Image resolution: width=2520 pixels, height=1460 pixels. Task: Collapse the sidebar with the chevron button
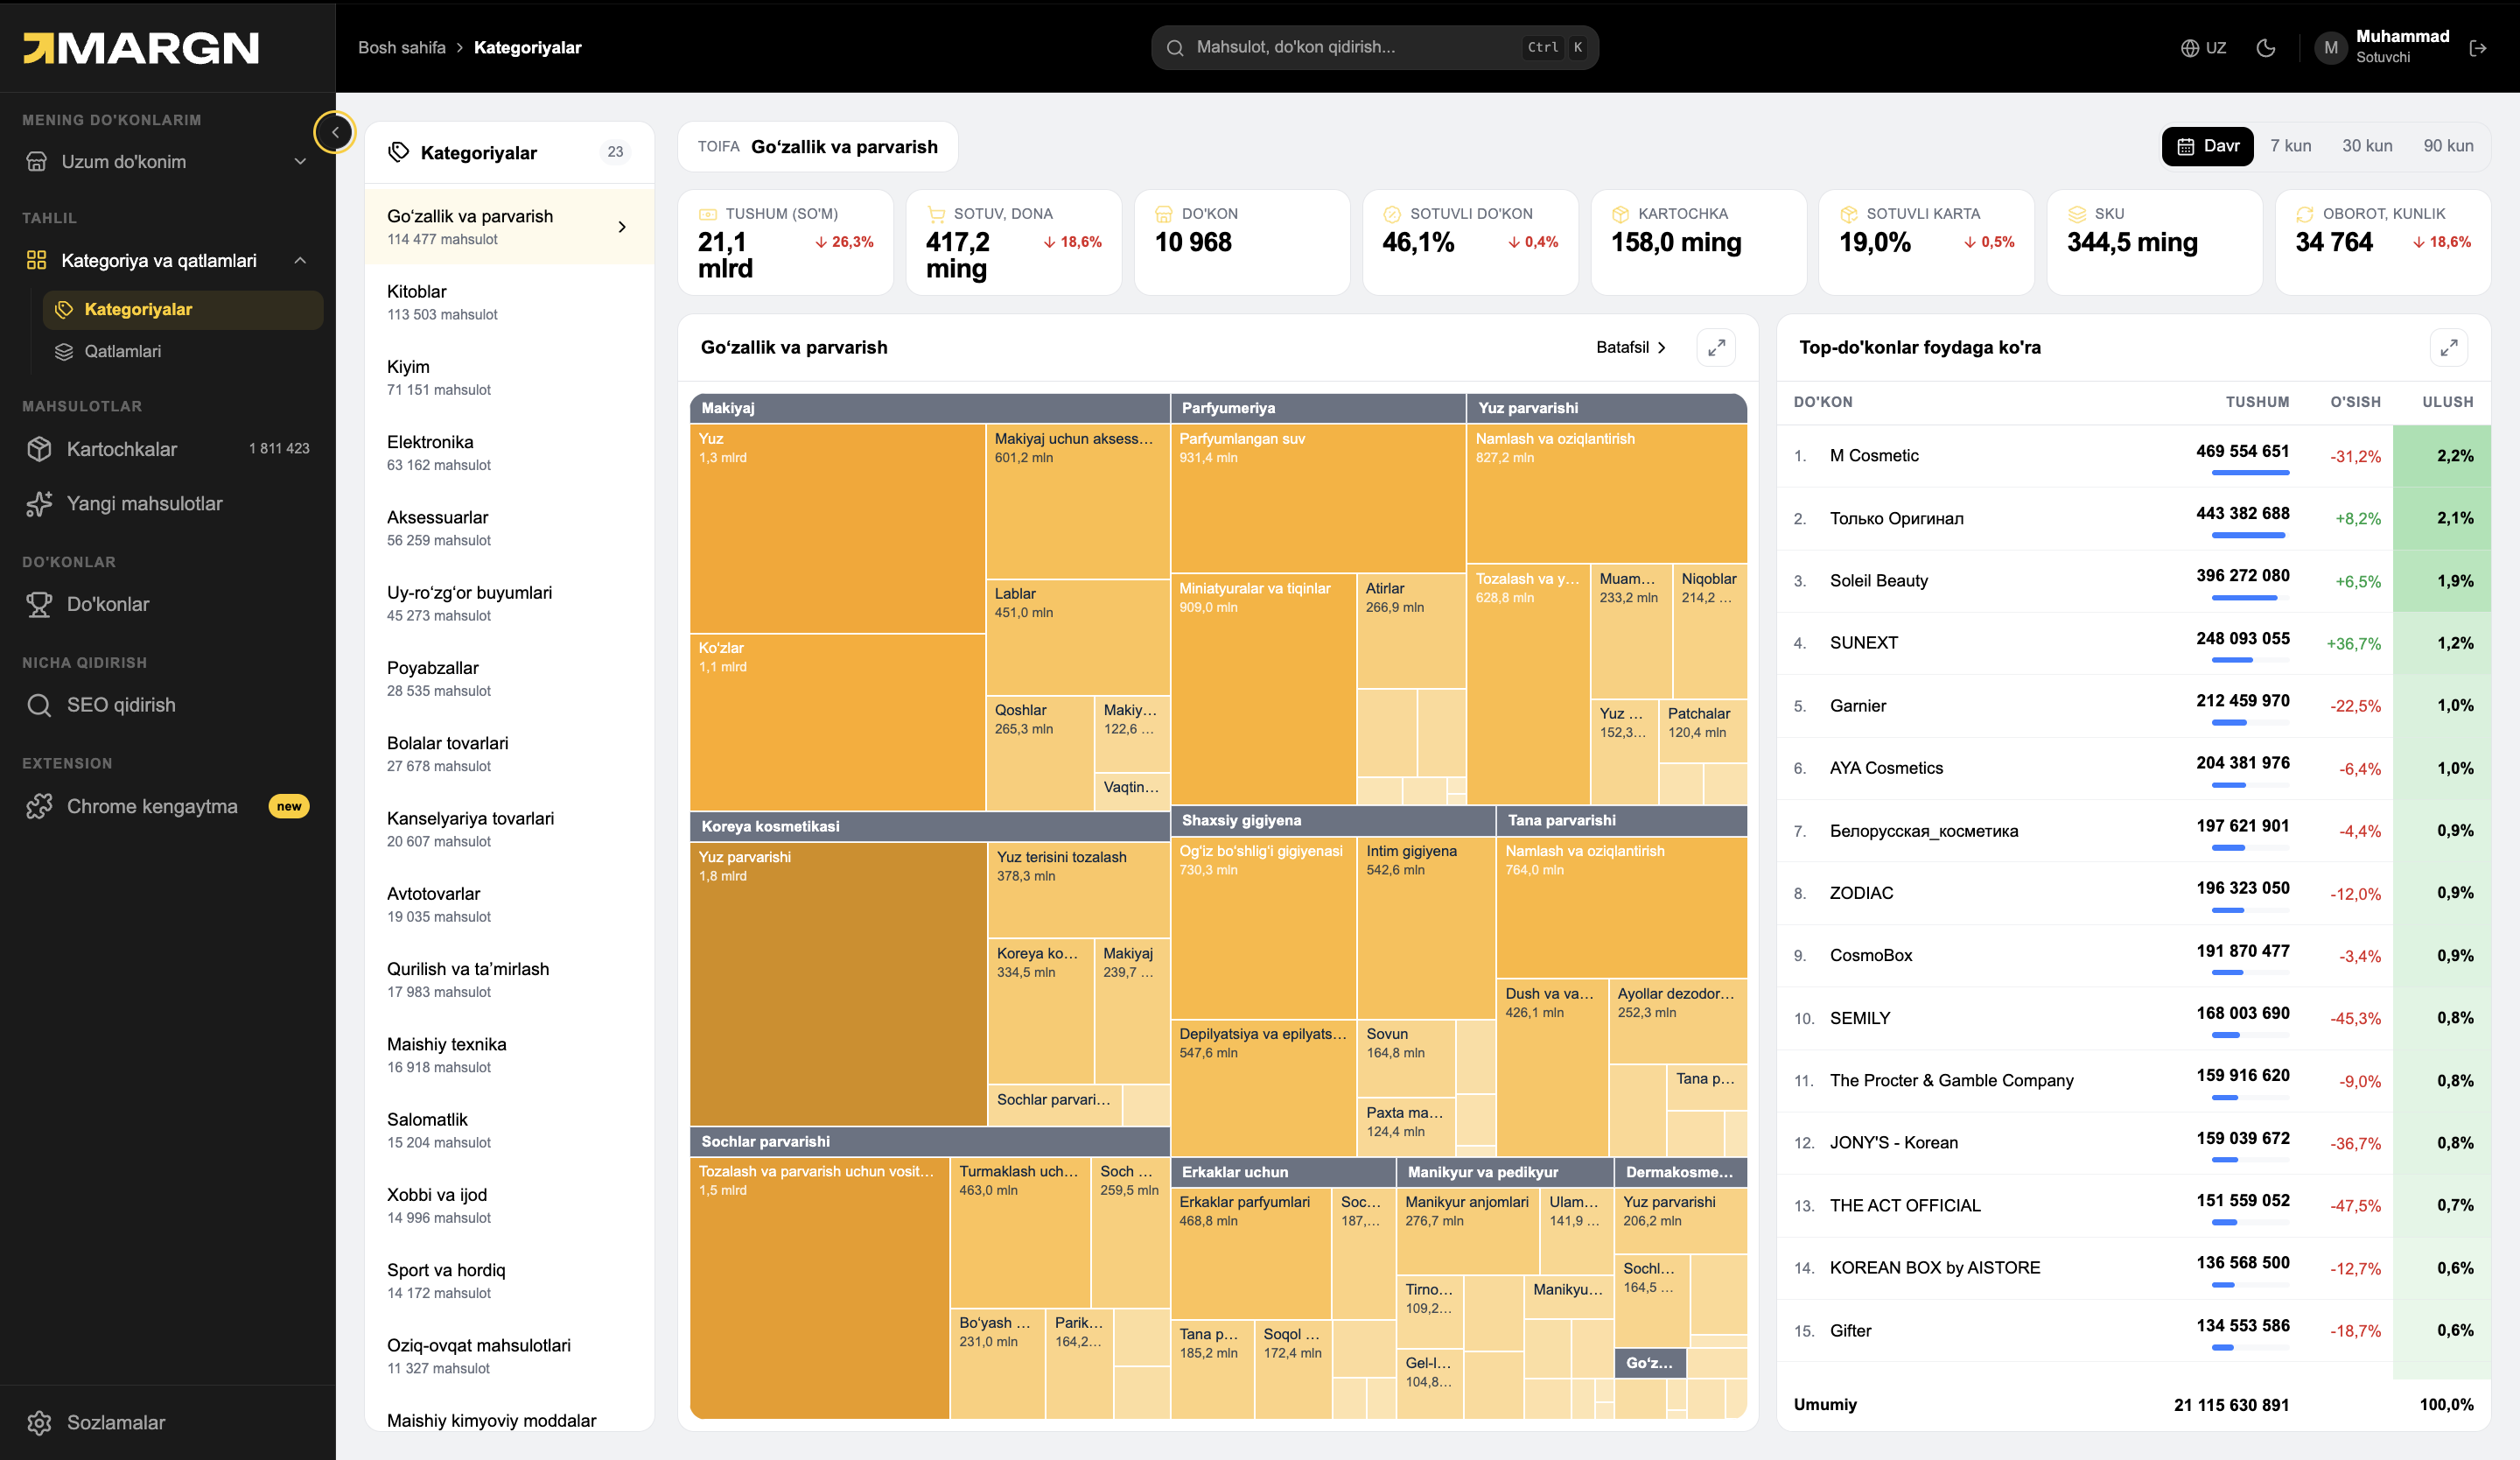(x=335, y=132)
